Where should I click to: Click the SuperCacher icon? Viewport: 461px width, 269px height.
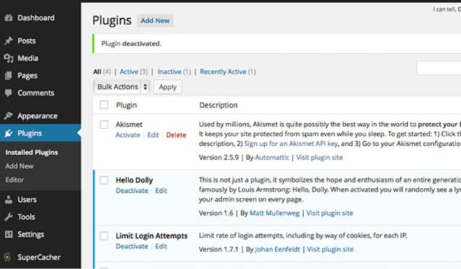(8, 257)
